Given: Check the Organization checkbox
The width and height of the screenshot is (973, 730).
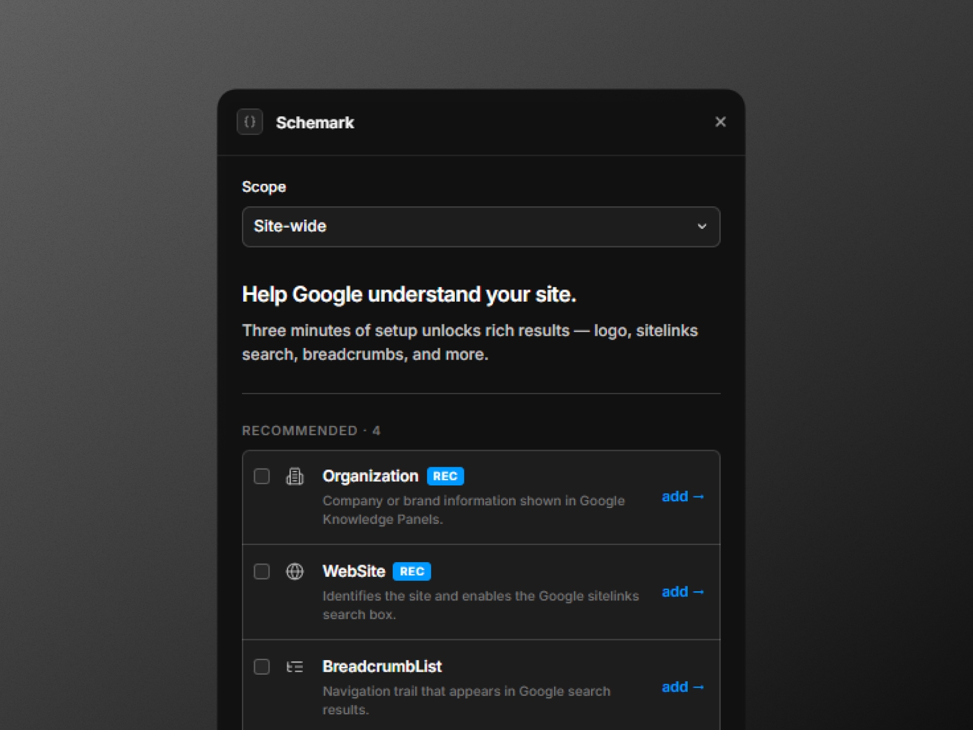Looking at the screenshot, I should pos(262,476).
